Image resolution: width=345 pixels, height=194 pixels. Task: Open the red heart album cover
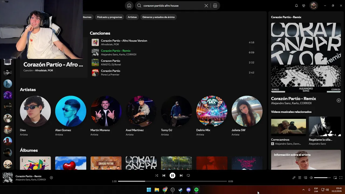tap(71, 163)
